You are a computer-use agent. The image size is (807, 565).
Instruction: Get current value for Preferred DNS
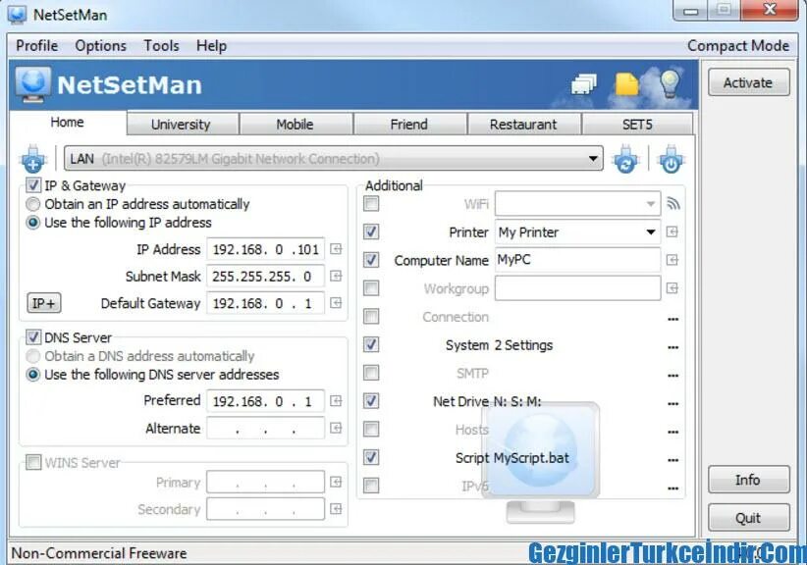pos(336,401)
